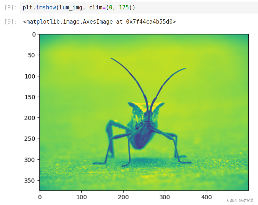Click the x-axis label 0
The height and width of the screenshot is (205, 258).
tap(40, 197)
